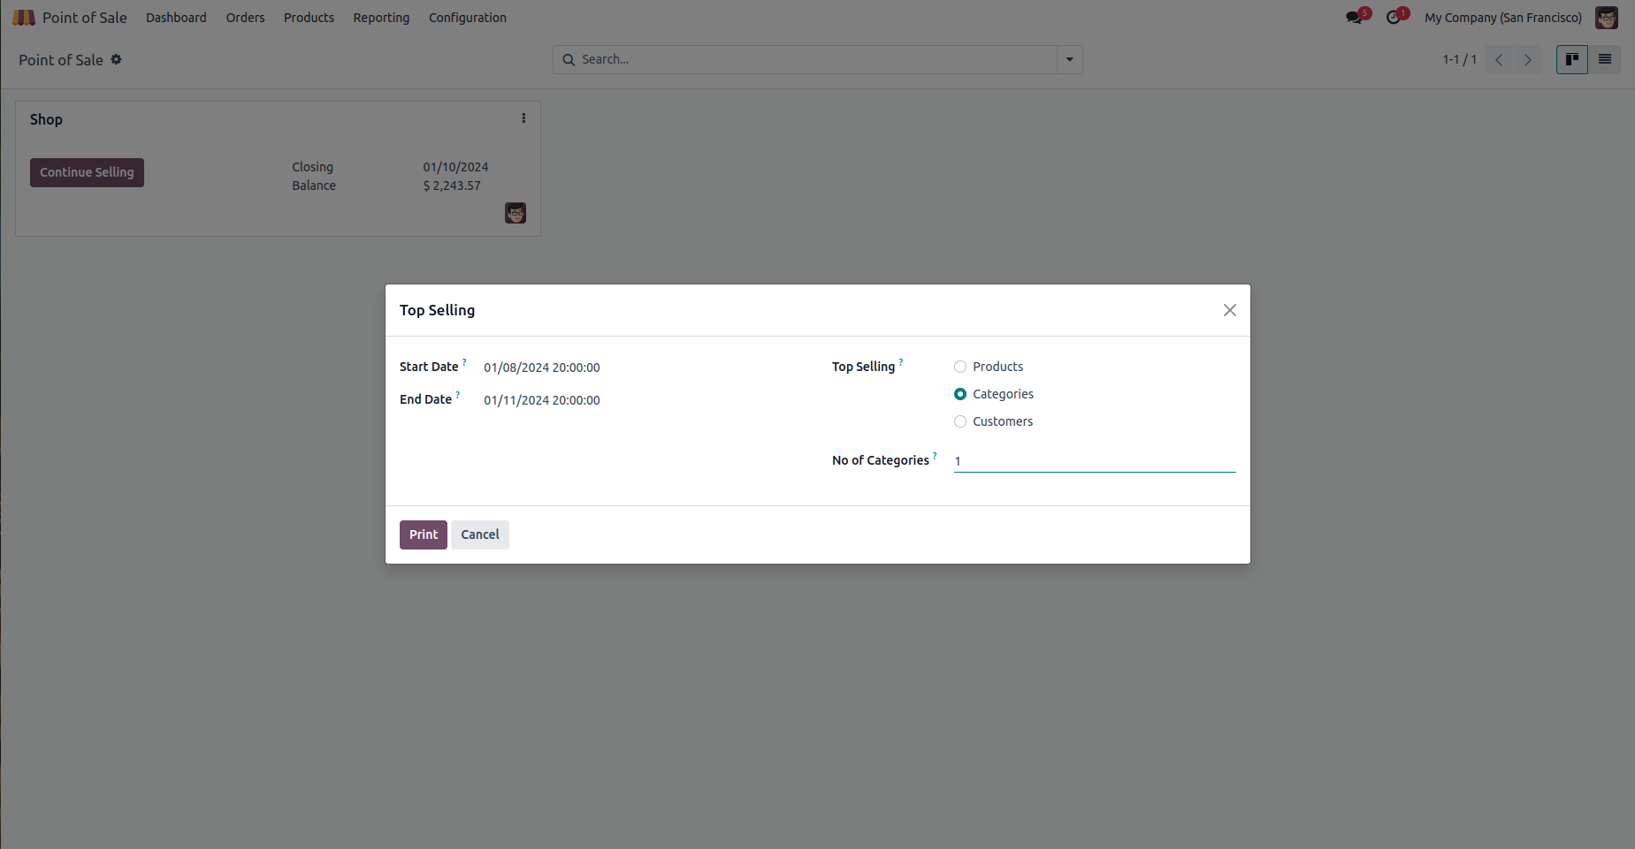
Task: Open the messages conversations icon
Action: coord(1354,18)
